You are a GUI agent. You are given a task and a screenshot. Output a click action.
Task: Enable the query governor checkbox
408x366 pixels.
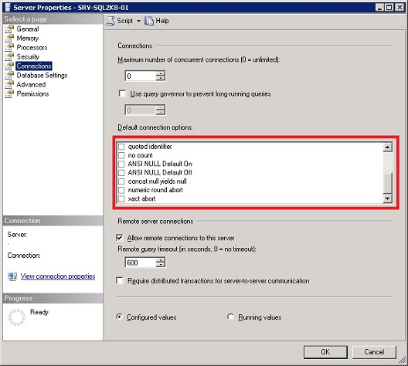122,93
